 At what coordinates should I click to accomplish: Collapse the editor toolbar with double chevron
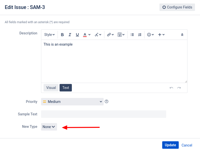pos(182,35)
